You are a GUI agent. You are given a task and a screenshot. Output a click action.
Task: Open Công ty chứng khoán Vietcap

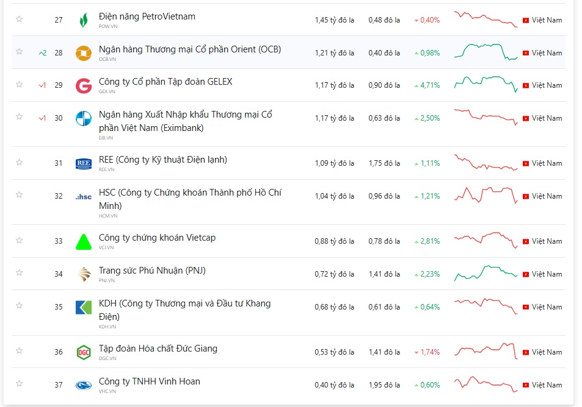point(157,238)
